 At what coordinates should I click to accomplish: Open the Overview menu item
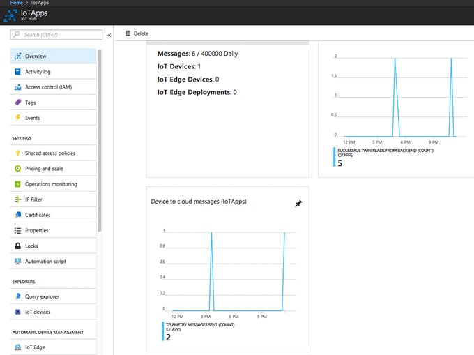[x=36, y=56]
